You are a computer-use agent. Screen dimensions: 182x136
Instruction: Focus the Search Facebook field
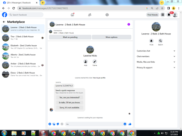click(26, 15)
